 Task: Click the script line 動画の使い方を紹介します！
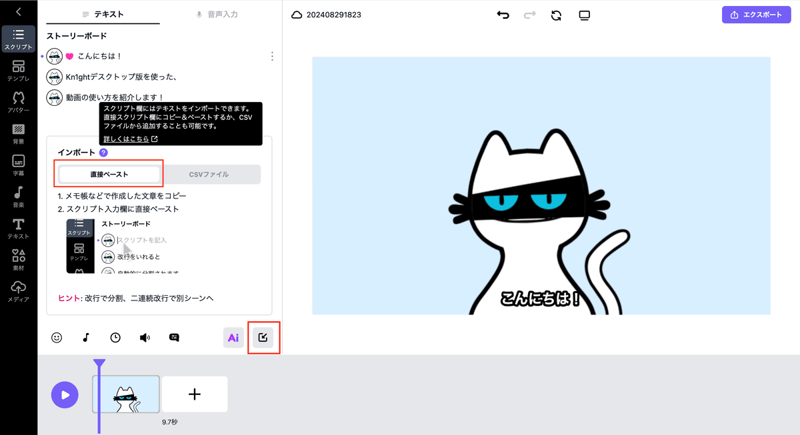click(115, 97)
